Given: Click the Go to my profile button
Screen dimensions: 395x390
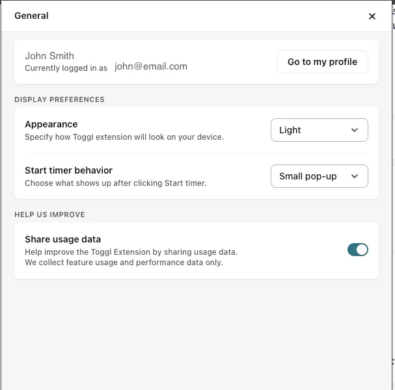Looking at the screenshot, I should pyautogui.click(x=322, y=62).
